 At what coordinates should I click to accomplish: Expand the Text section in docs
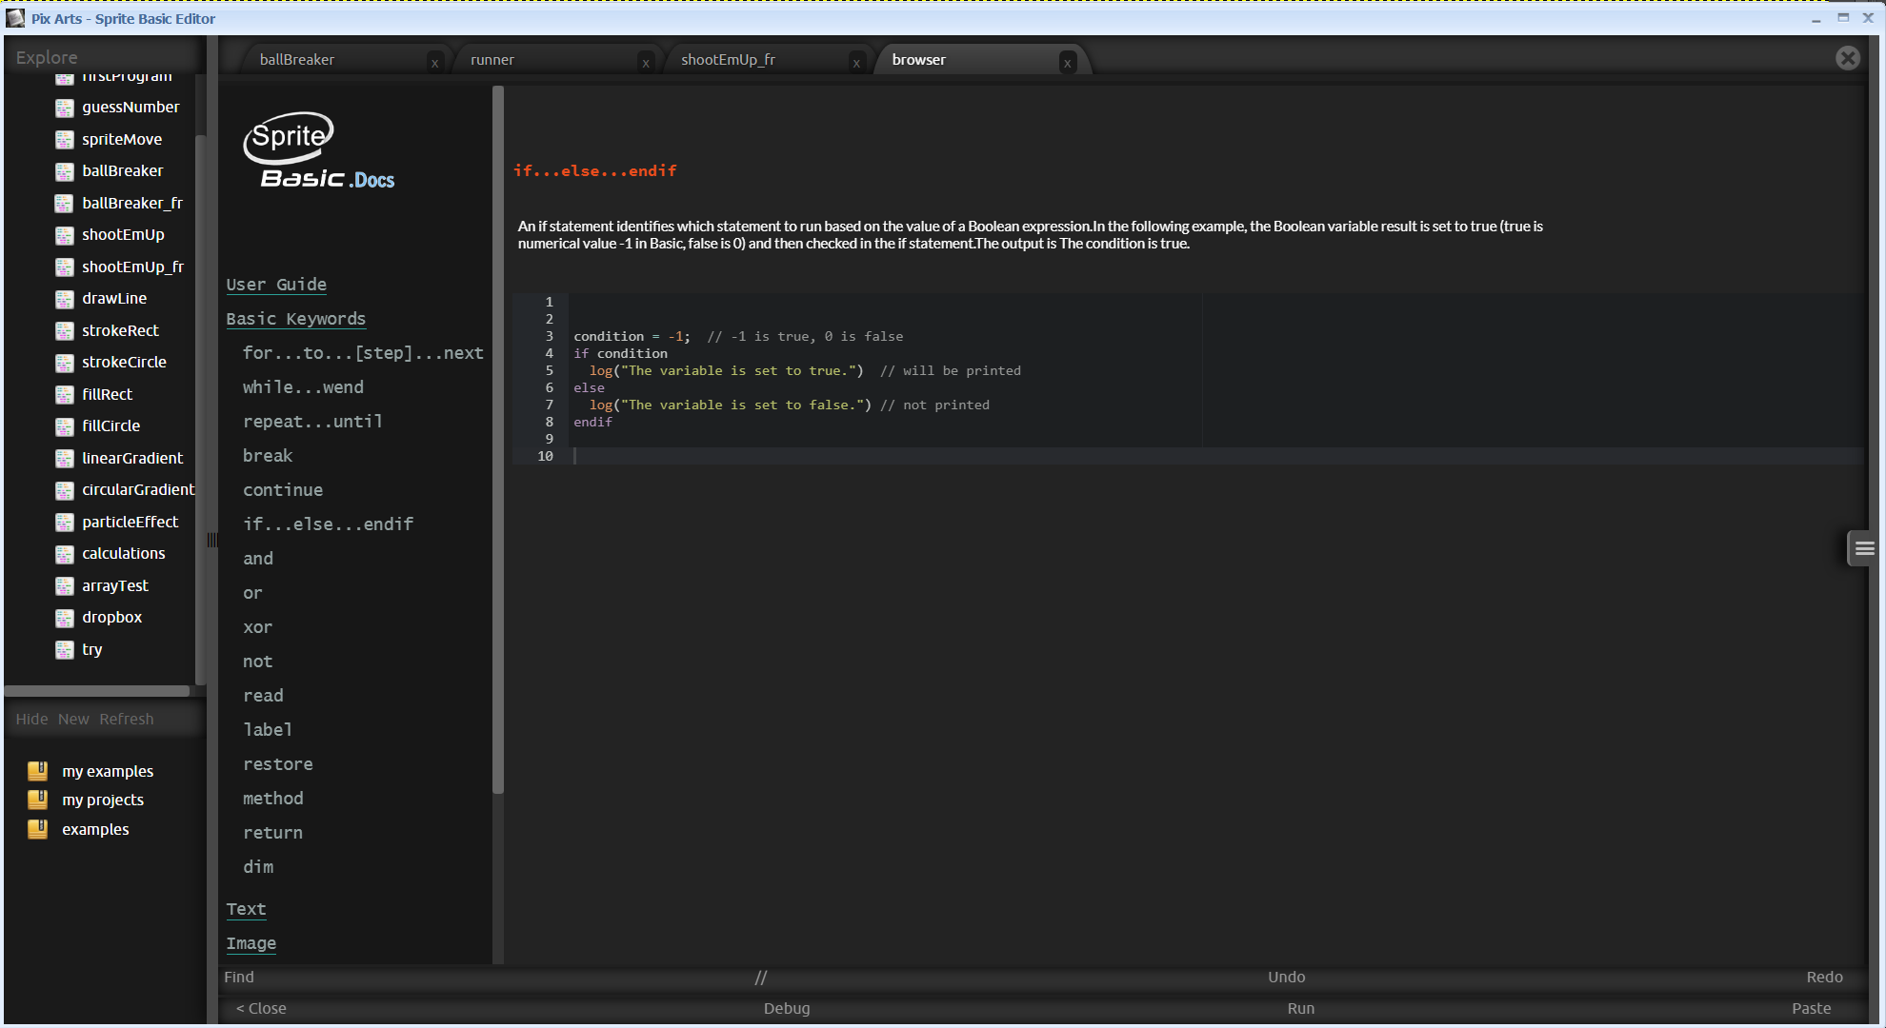click(246, 908)
